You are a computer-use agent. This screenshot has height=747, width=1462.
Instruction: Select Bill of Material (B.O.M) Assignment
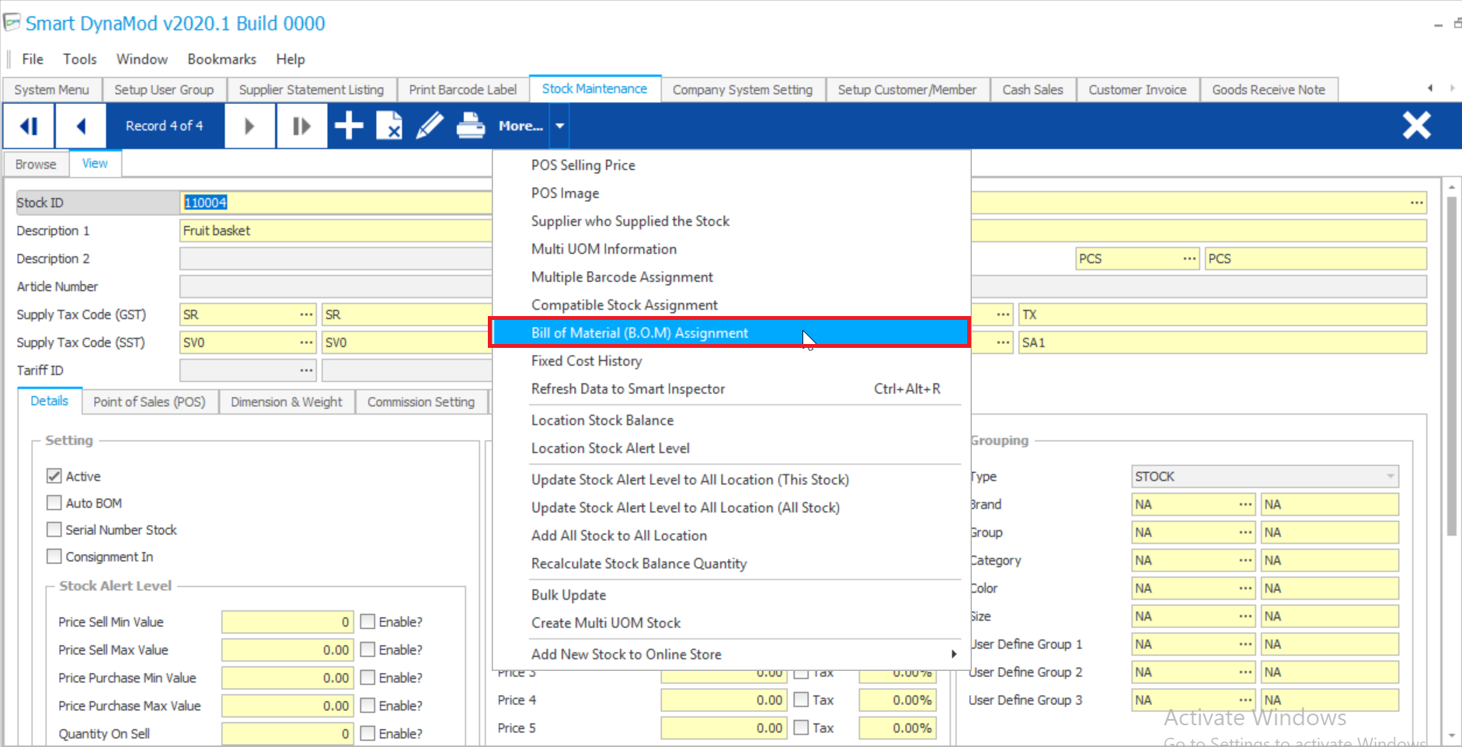click(730, 333)
